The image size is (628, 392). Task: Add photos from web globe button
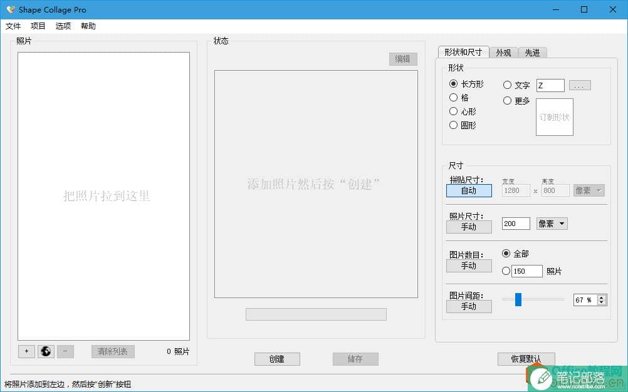click(46, 351)
